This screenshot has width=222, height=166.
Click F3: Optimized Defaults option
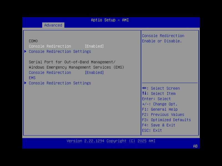point(166,120)
